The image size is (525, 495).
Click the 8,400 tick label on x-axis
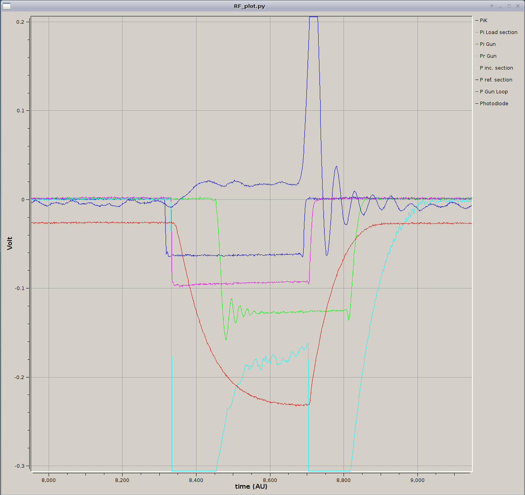click(196, 480)
